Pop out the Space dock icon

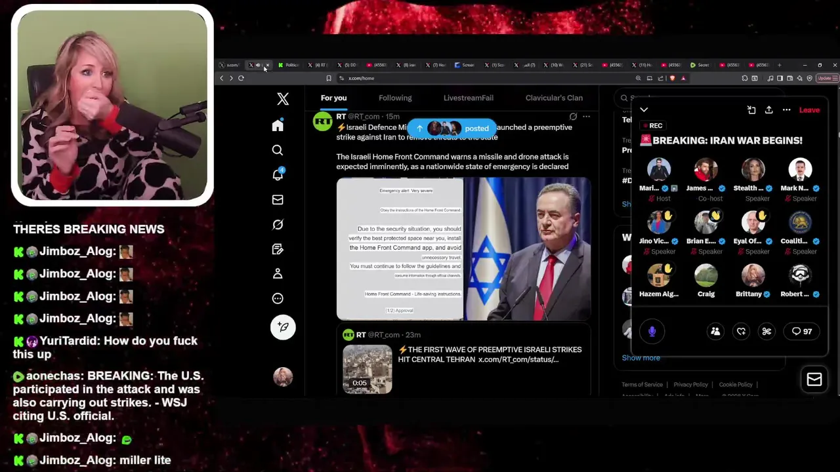tap(751, 110)
